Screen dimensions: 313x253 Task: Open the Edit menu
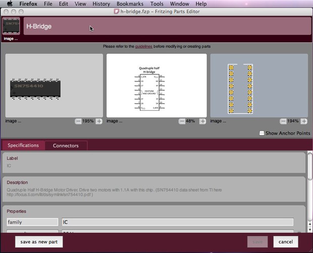pyautogui.click(x=63, y=4)
